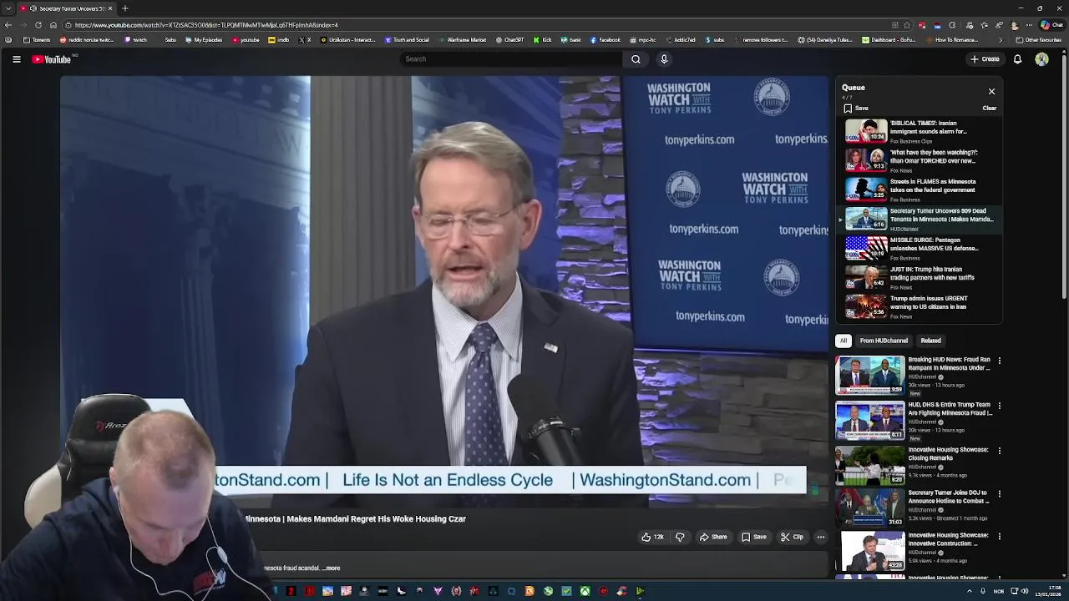The width and height of the screenshot is (1069, 601).
Task: Open Xbox app from taskbar
Action: pos(585,591)
